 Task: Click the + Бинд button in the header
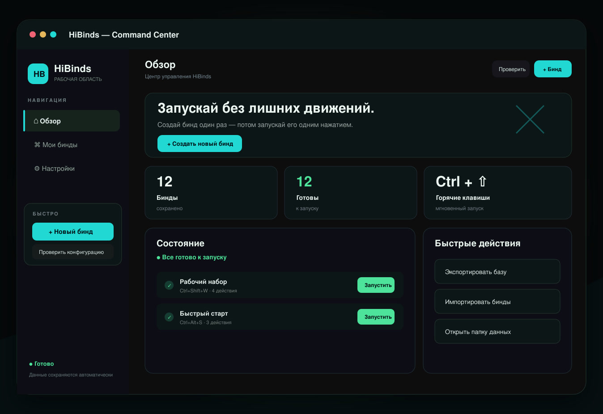pos(553,69)
